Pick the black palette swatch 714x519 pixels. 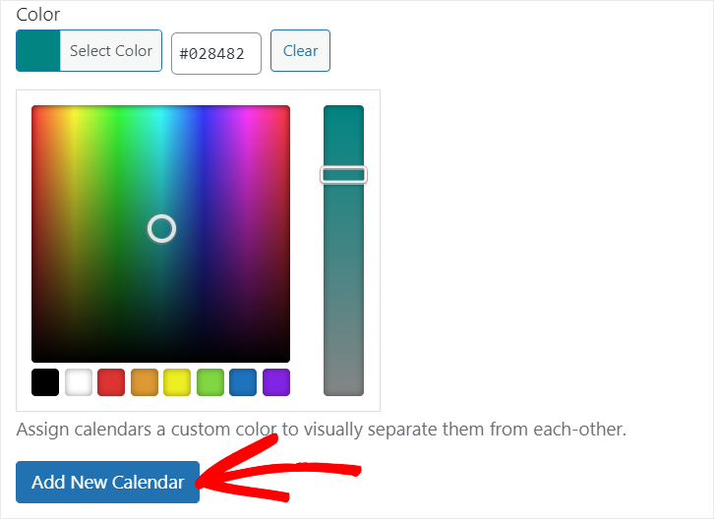pyautogui.click(x=45, y=382)
